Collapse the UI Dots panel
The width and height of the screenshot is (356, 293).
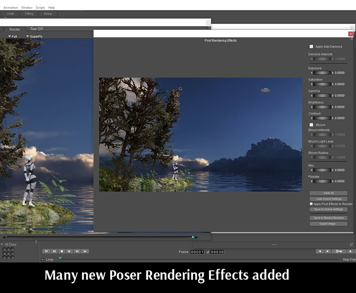click(2, 244)
